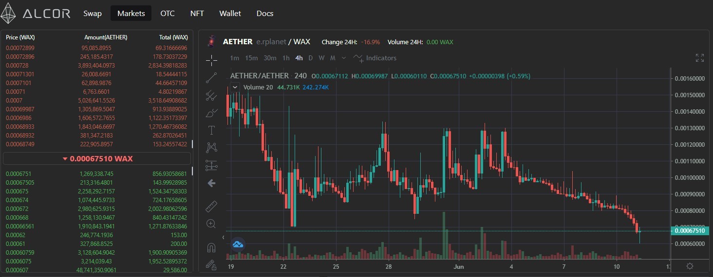Viewport: 713px width, 277px height.
Task: Click the back arrow tool icon
Action: point(211,183)
